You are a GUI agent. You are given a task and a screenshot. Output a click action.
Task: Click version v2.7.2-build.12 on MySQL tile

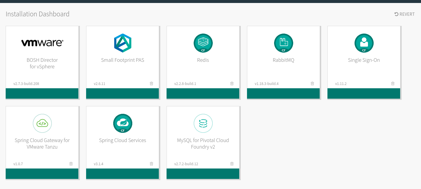coord(186,164)
